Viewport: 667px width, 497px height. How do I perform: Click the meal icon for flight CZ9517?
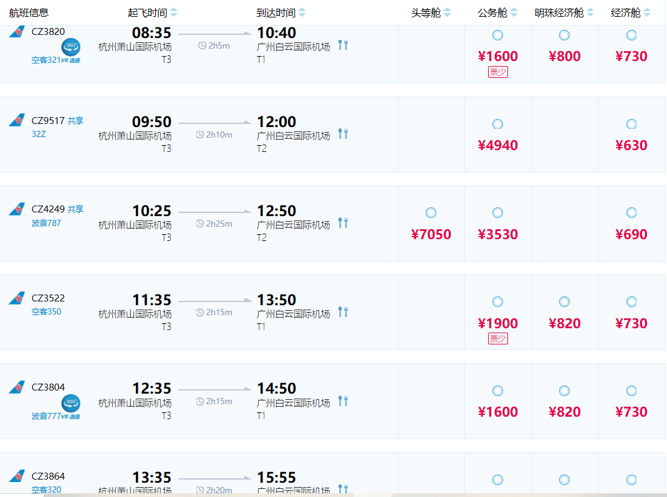point(343,133)
